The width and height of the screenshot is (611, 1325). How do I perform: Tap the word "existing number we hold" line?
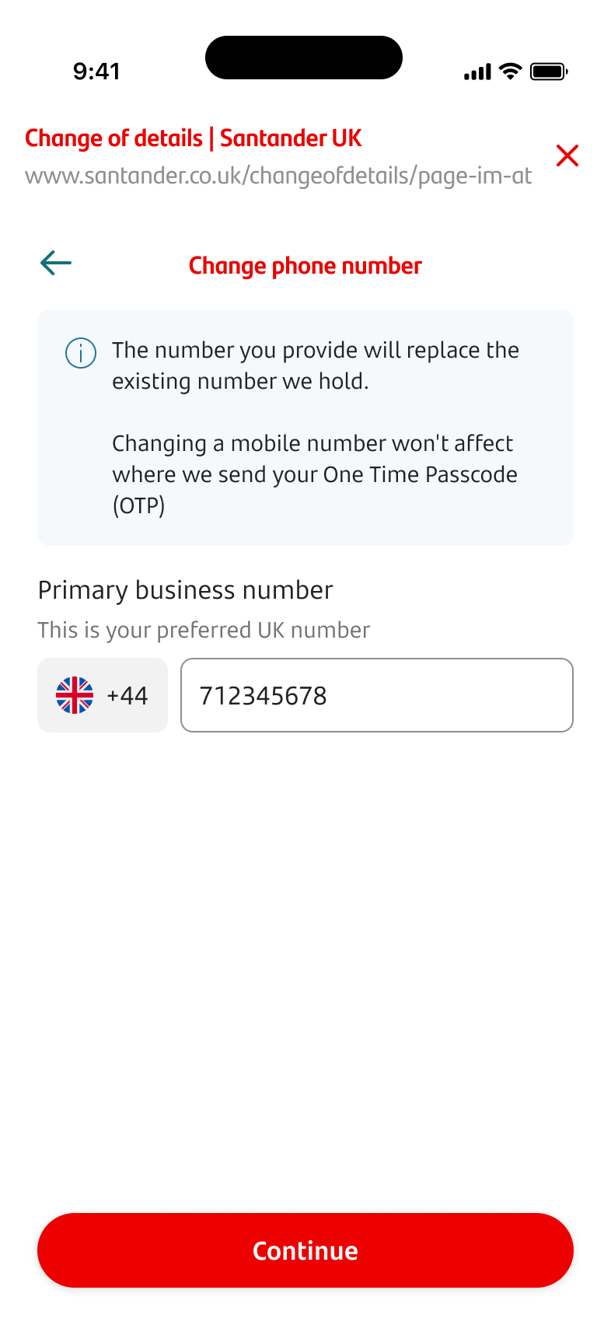tap(240, 382)
